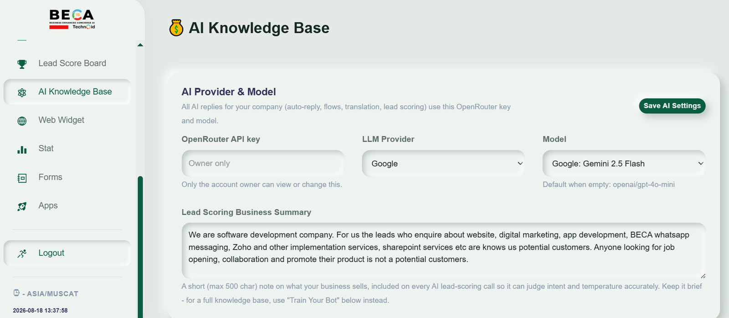Open the LLM Provider dropdown showing Google
This screenshot has height=318, width=729.
click(443, 163)
